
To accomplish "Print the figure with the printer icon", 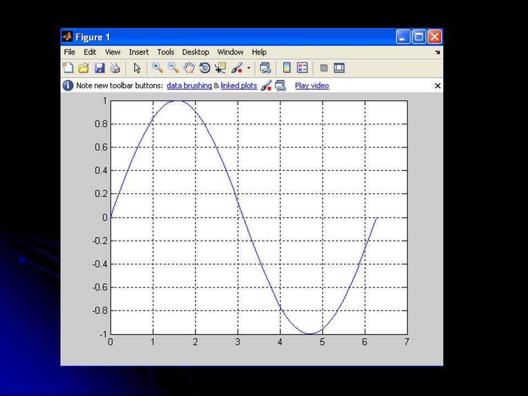I will click(115, 68).
